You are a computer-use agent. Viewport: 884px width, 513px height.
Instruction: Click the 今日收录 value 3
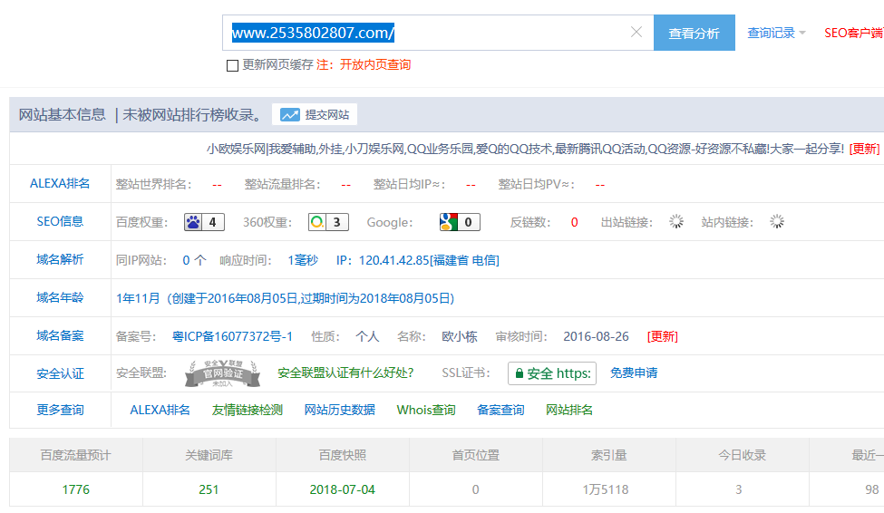[739, 489]
